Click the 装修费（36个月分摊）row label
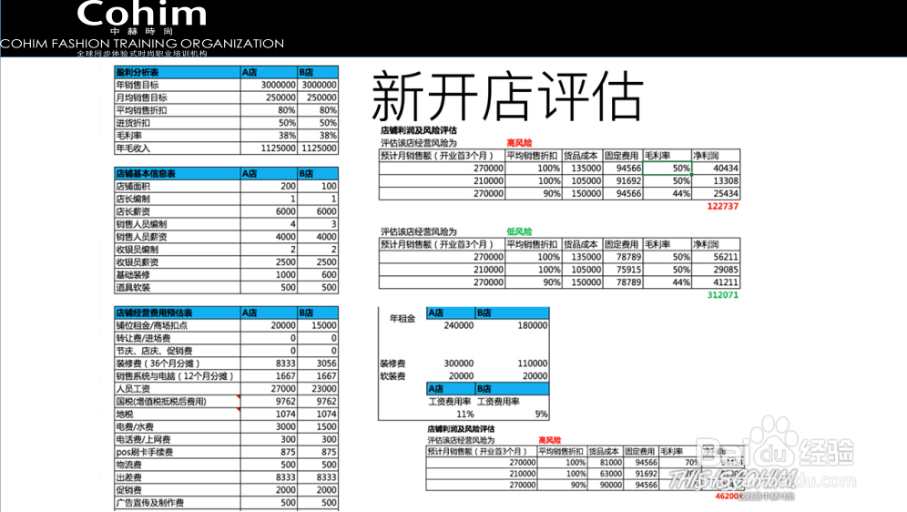Image resolution: width=907 pixels, height=512 pixels. pos(158,364)
